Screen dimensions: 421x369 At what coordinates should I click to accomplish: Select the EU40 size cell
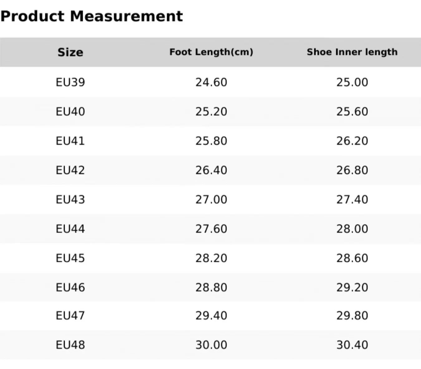pos(70,111)
